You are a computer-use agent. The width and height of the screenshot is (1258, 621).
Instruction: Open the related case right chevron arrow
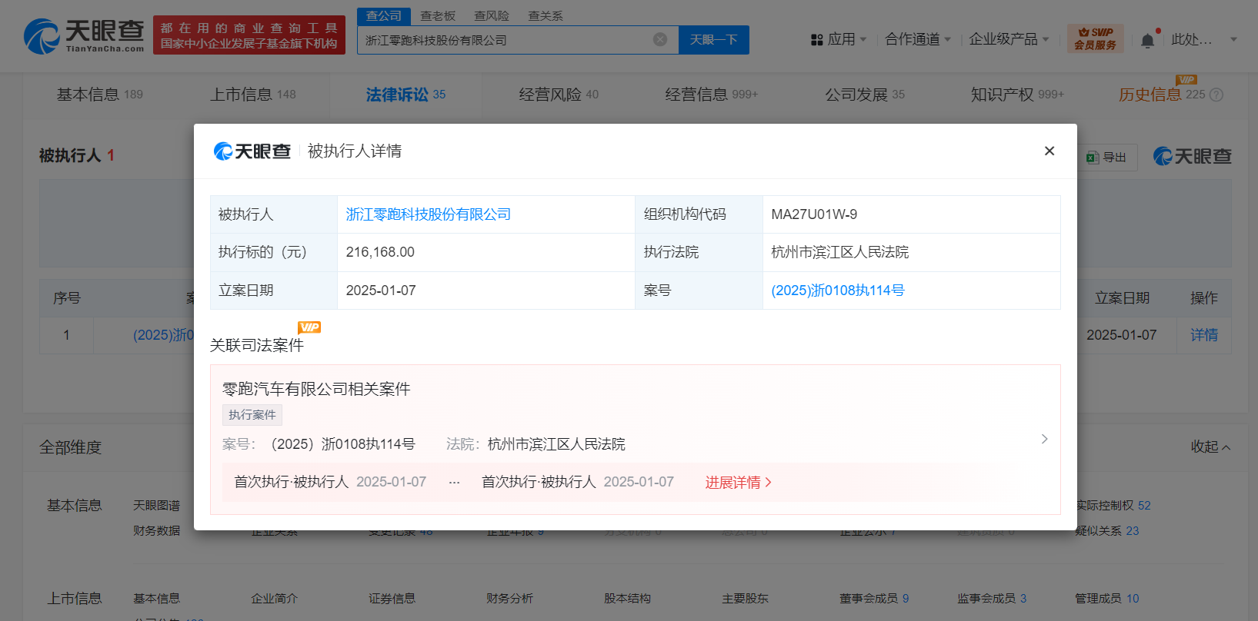point(1044,439)
